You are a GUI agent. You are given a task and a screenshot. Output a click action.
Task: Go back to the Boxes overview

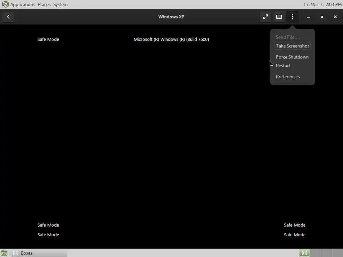(x=8, y=17)
